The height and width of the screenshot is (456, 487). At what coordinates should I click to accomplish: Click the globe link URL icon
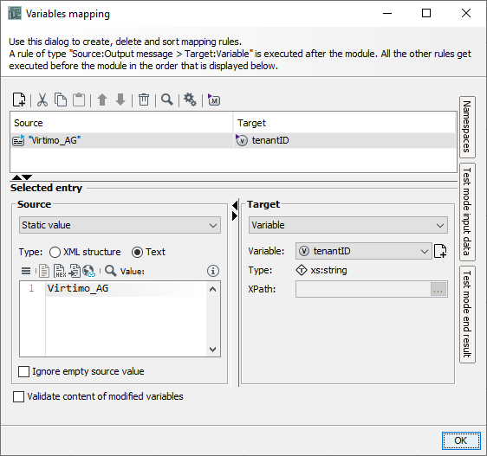(89, 271)
